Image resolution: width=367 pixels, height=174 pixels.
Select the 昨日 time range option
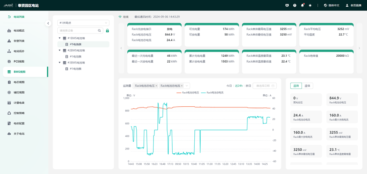tap(249, 86)
